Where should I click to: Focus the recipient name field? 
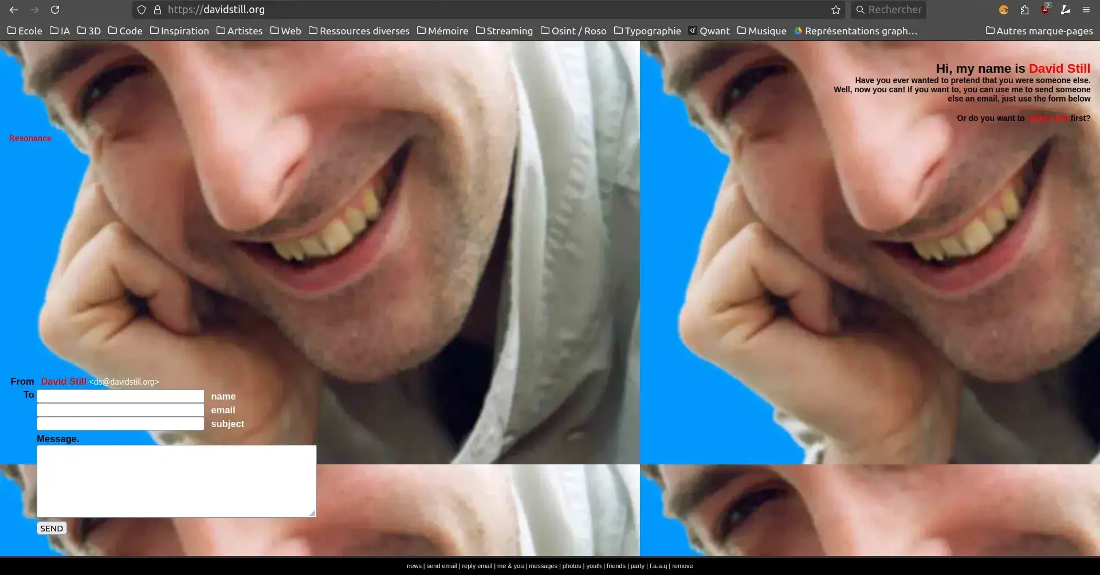click(x=120, y=396)
